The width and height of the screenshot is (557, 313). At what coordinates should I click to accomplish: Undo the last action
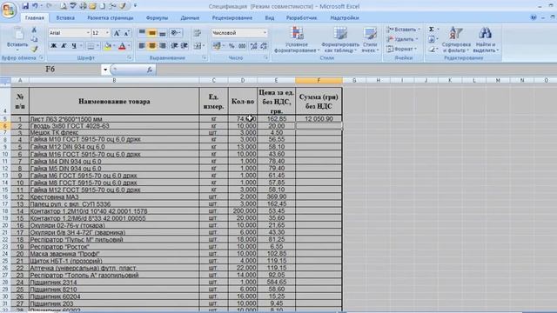tap(35, 6)
